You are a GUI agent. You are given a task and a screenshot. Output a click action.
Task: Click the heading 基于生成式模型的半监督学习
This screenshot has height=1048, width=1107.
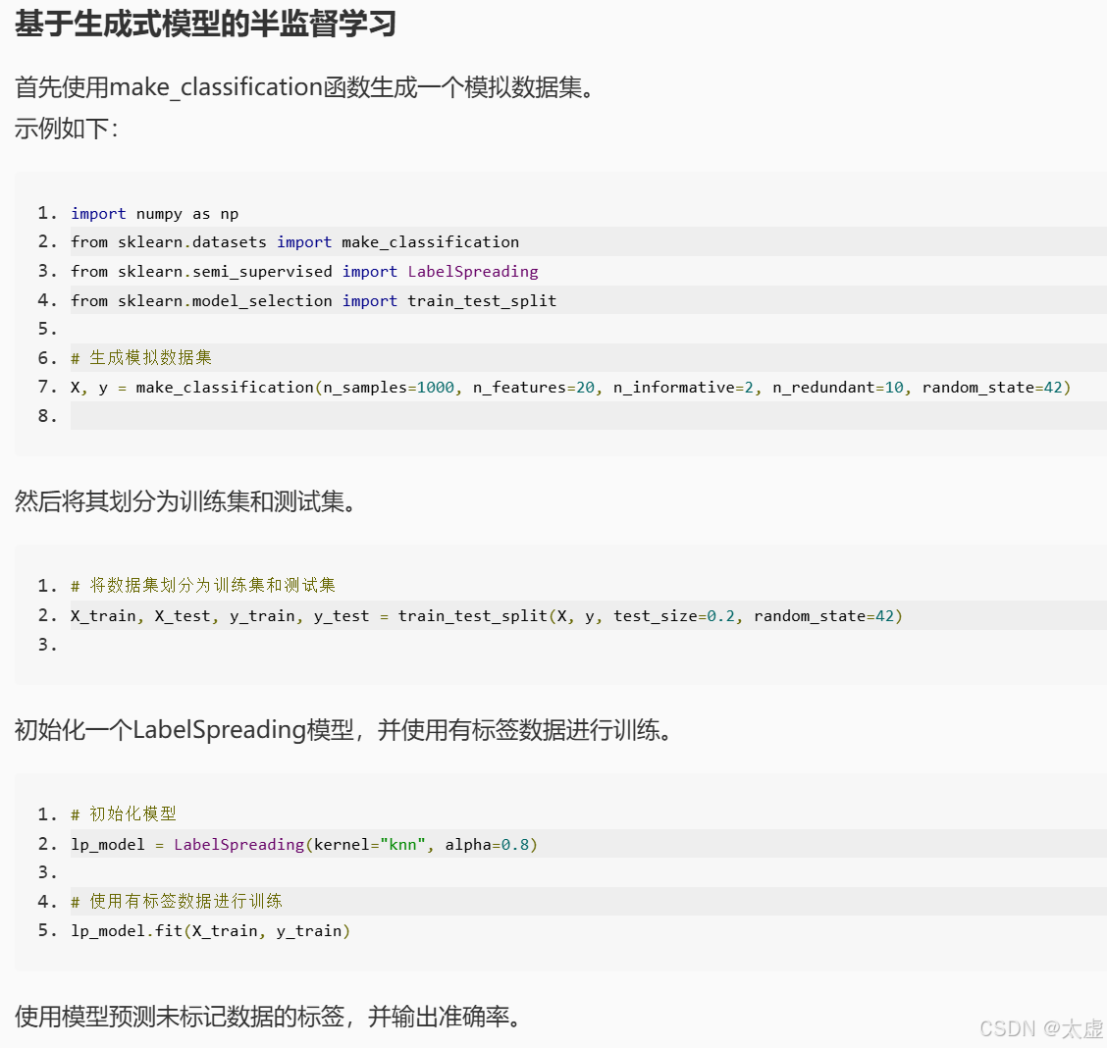point(205,24)
